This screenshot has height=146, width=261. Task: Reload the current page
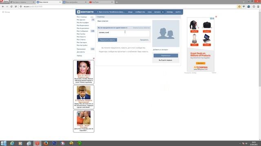[11, 6]
